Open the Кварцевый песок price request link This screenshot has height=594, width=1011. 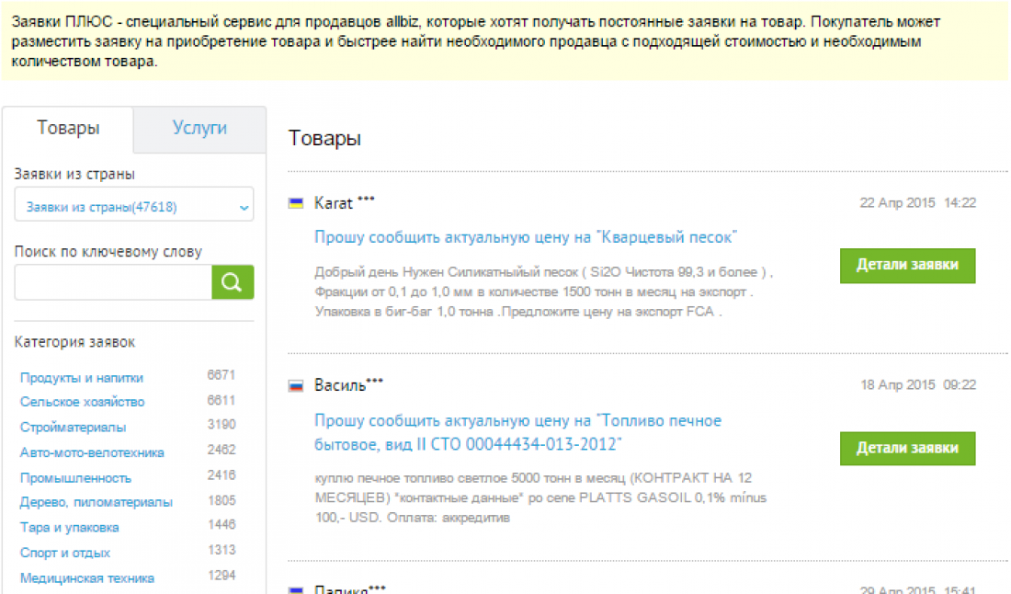[526, 237]
